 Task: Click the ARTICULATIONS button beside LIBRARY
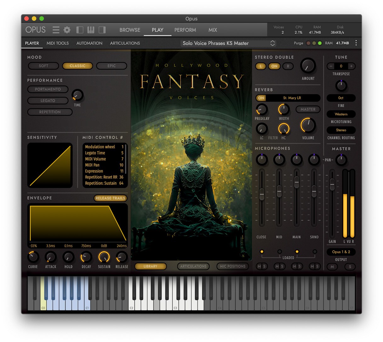[193, 266]
